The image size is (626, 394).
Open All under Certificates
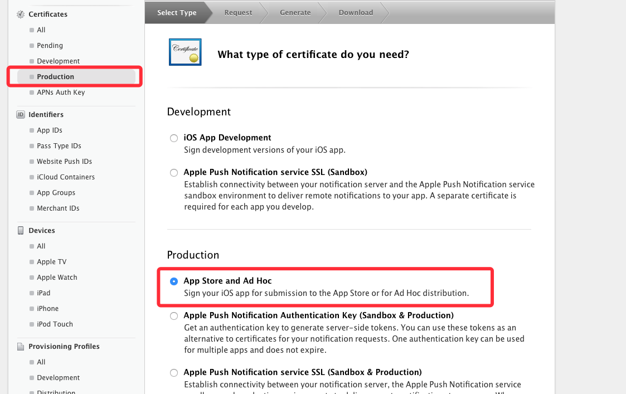tap(41, 30)
